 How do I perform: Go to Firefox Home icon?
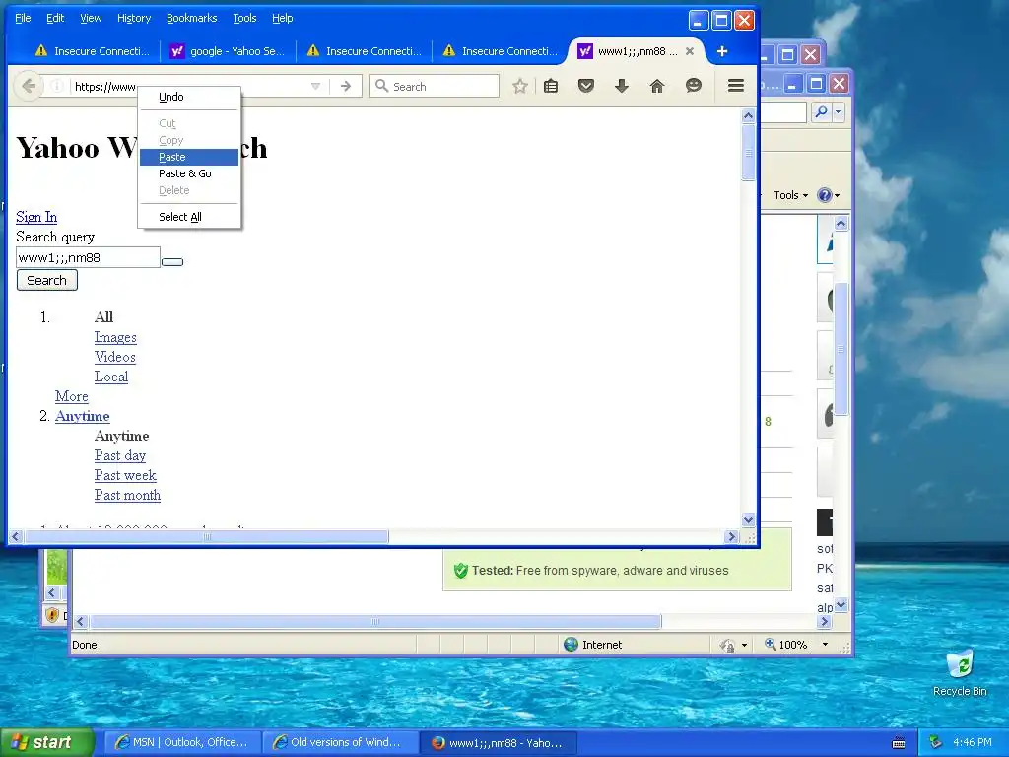tap(657, 86)
